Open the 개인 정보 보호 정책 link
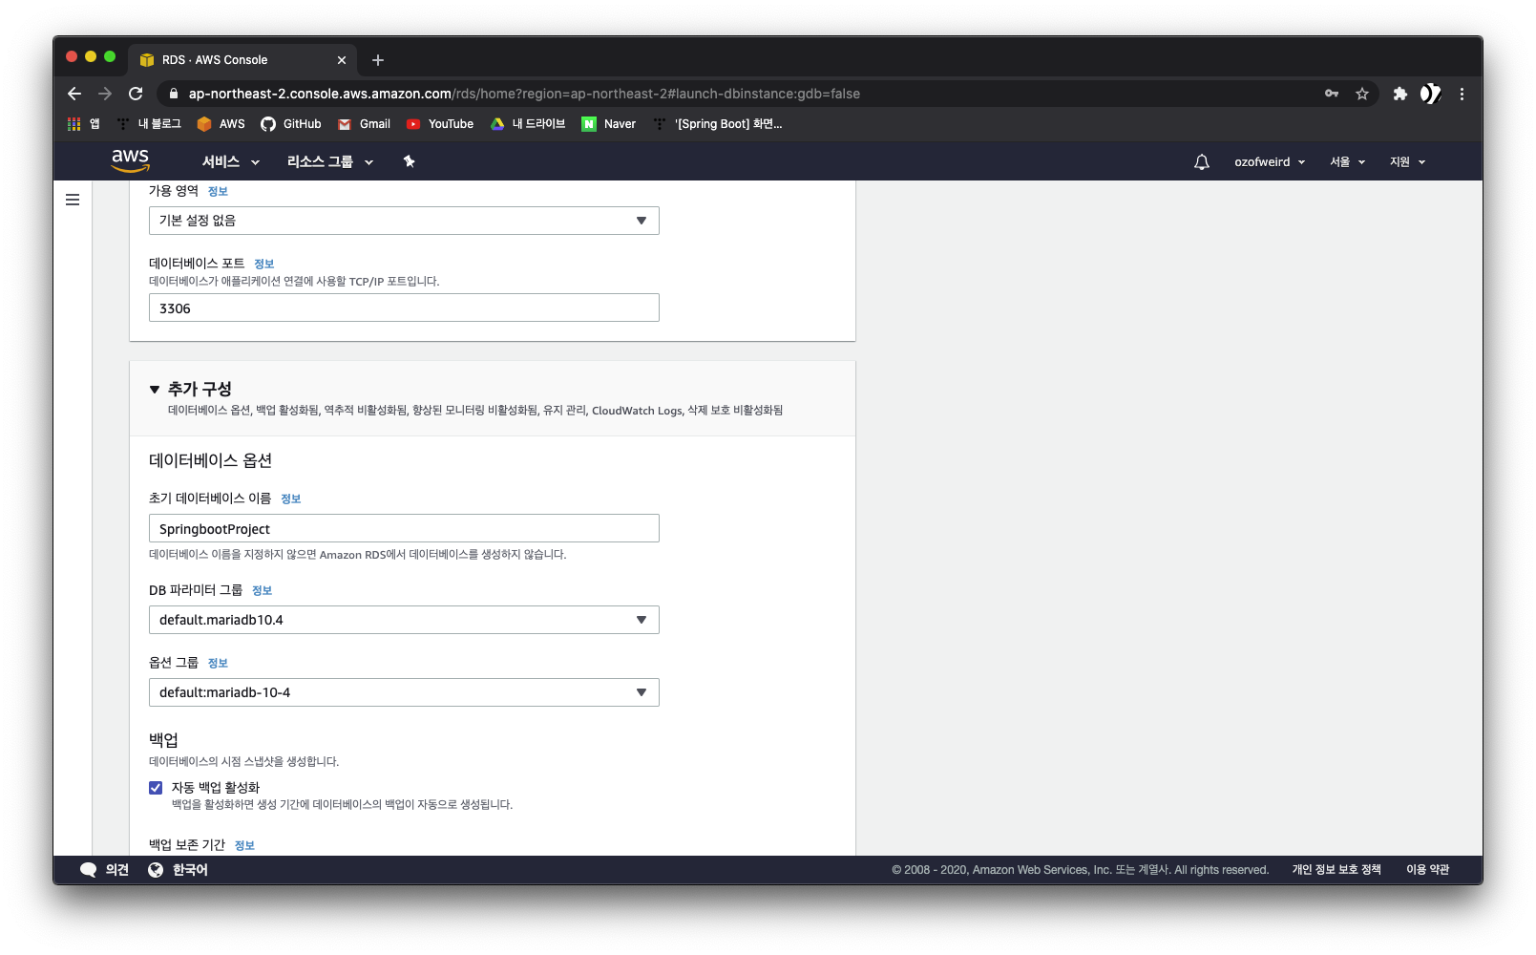The image size is (1536, 955). click(1336, 870)
